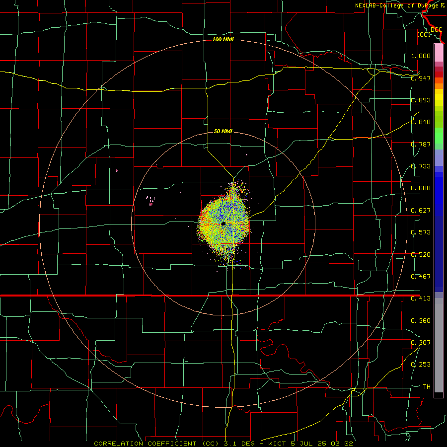Click the 0.787 scale value
This screenshot has height=447, width=447.
point(421,144)
